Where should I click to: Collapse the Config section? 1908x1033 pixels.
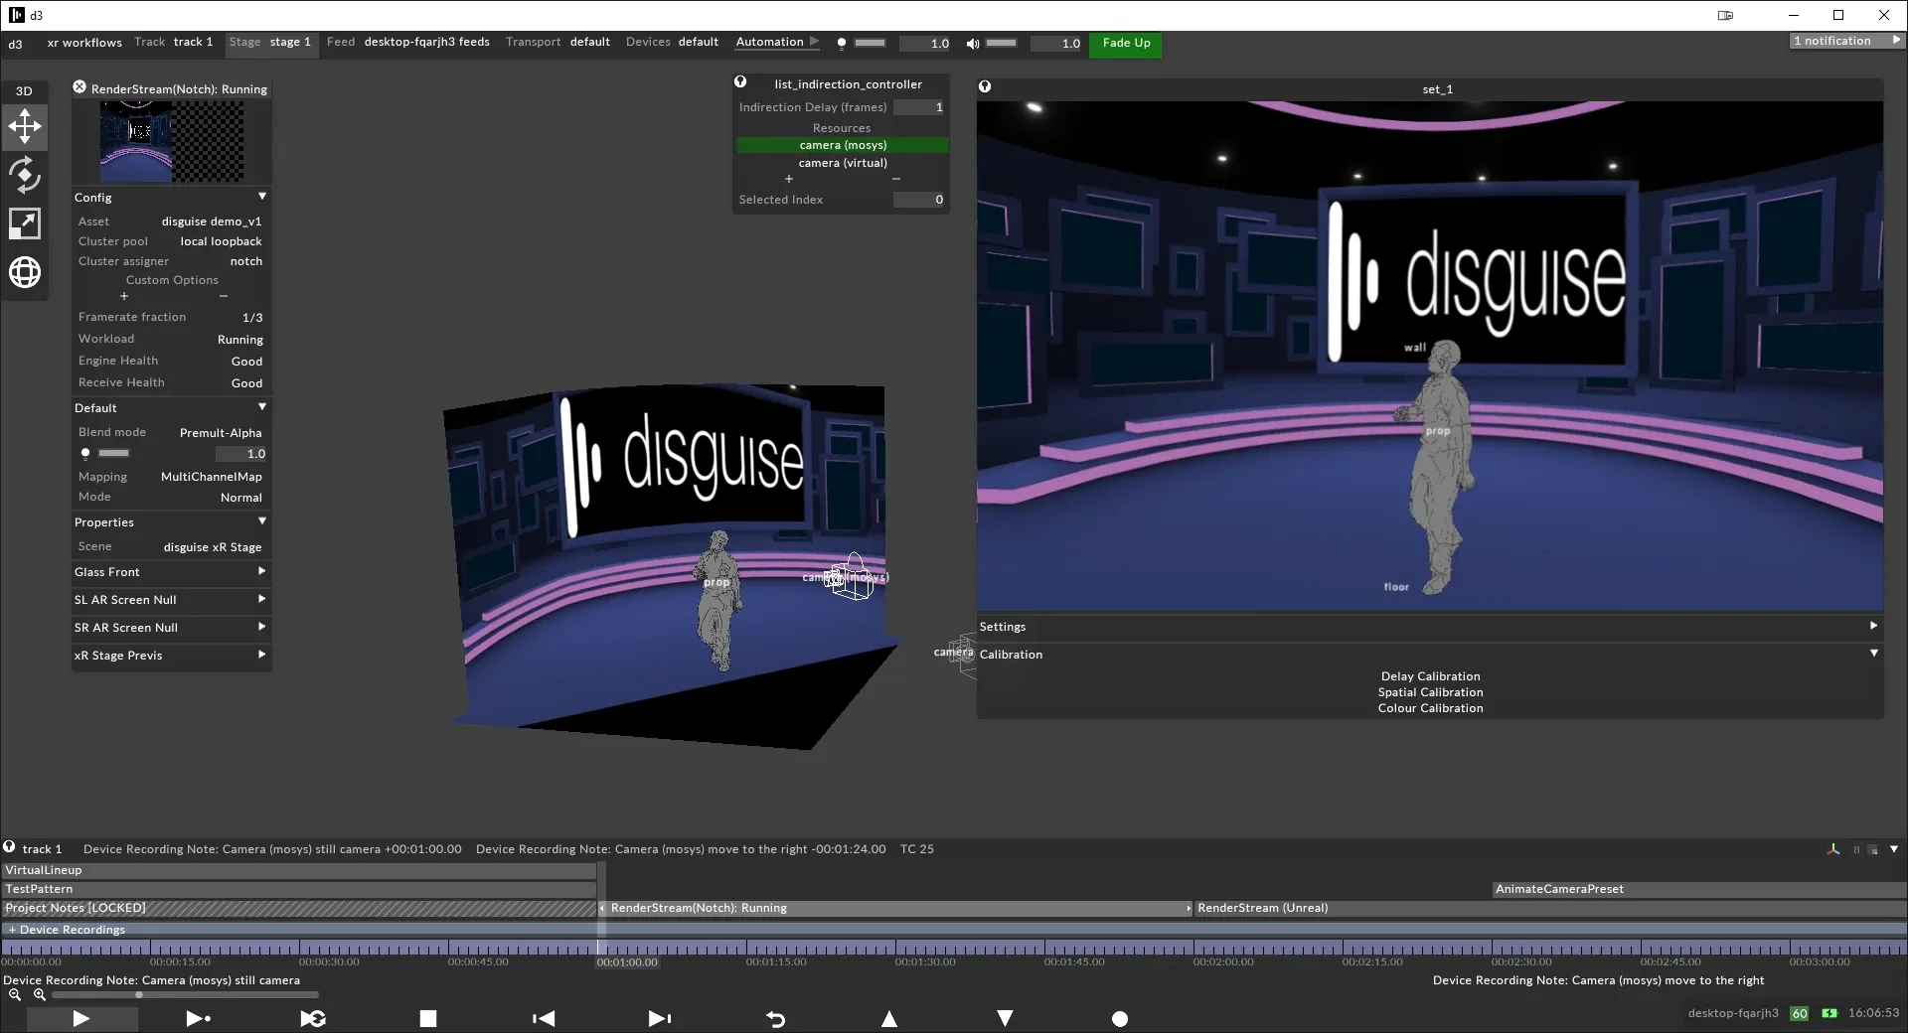262,197
